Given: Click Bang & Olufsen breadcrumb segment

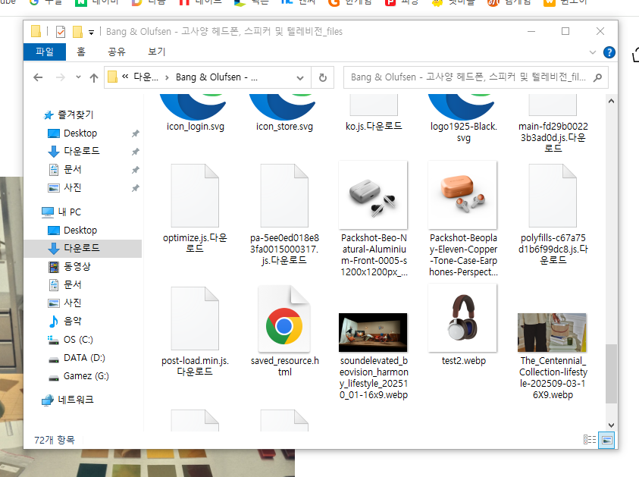Looking at the screenshot, I should [216, 77].
